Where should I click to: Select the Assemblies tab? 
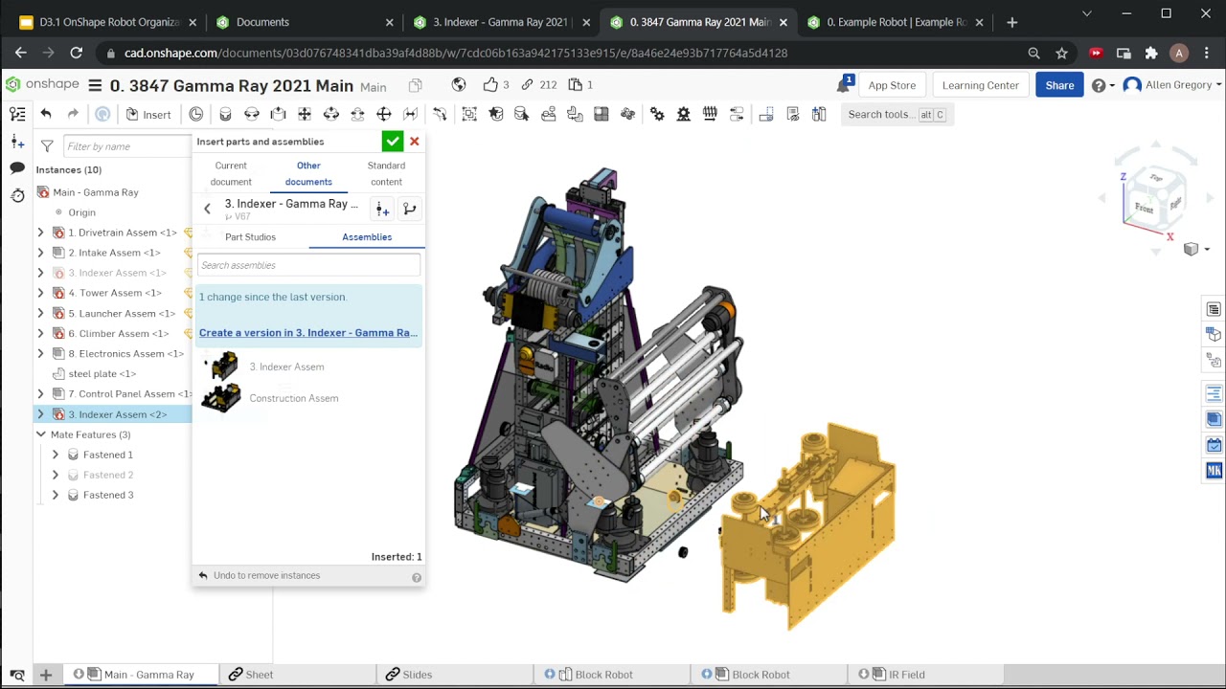pyautogui.click(x=367, y=236)
